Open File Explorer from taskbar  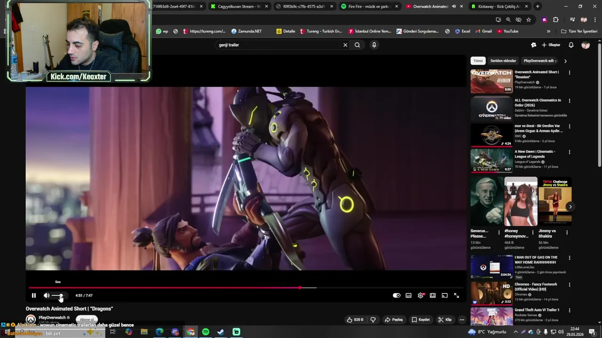pyautogui.click(x=144, y=332)
